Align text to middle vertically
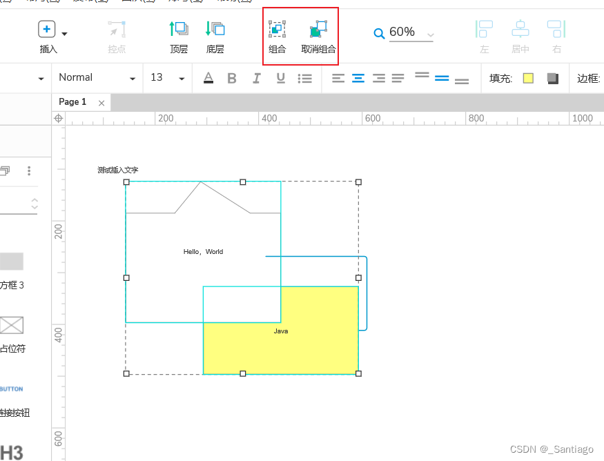This screenshot has height=461, width=604. [x=442, y=78]
